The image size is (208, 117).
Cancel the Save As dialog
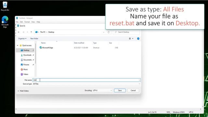point(133,90)
